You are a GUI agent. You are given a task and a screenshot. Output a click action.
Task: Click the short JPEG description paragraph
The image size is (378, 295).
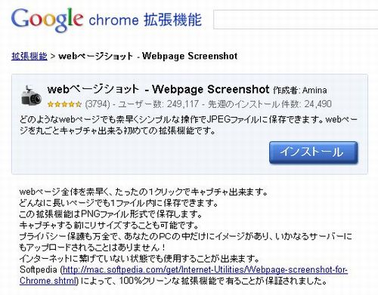[x=188, y=125]
